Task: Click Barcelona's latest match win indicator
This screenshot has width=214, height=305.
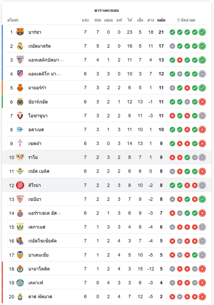Action: pyautogui.click(x=202, y=32)
